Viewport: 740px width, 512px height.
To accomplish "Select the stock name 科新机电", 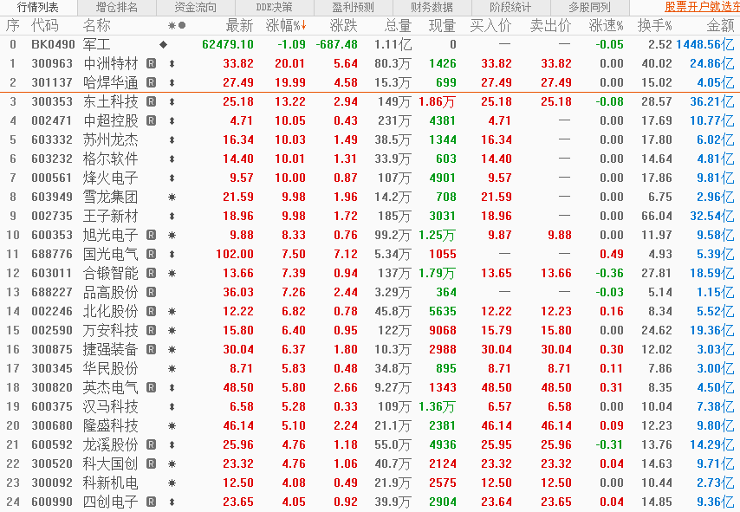I will 110,483.
